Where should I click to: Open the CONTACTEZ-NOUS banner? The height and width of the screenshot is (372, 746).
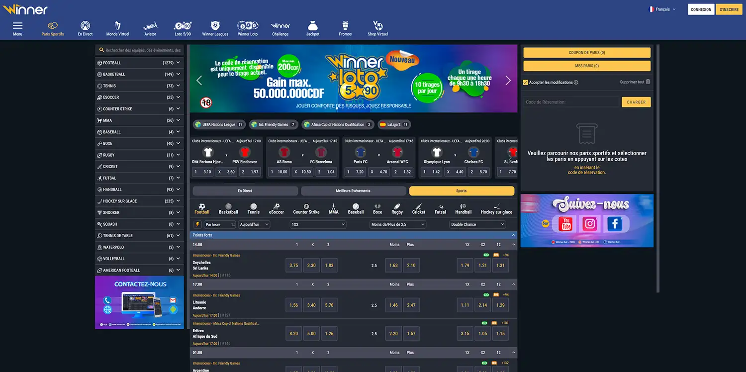coord(140,302)
